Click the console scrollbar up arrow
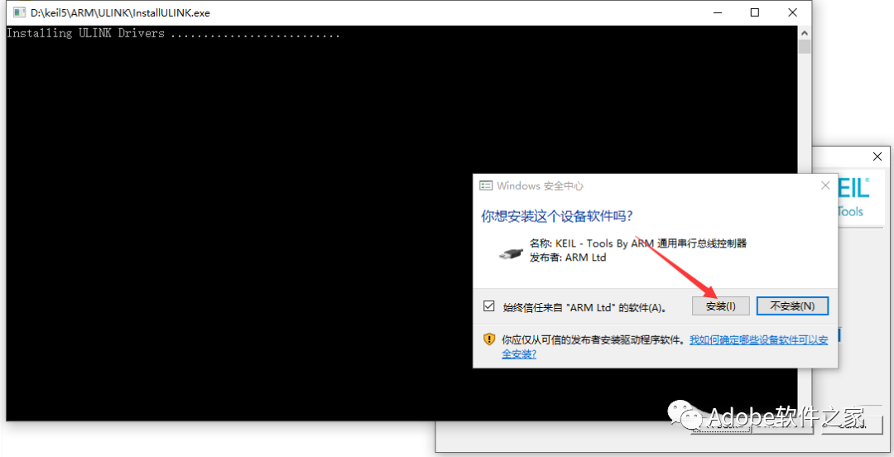This screenshot has height=457, width=894. 804,32
